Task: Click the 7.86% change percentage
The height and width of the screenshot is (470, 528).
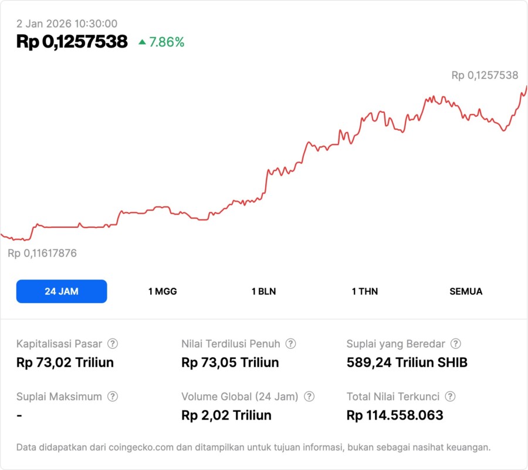Action: point(167,42)
